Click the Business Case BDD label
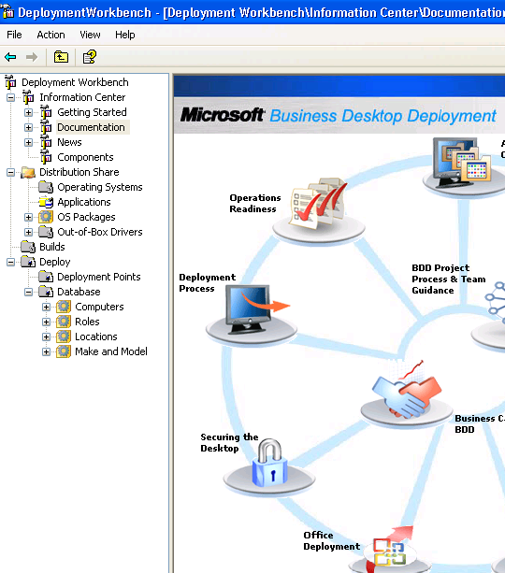The height and width of the screenshot is (573, 505). pyautogui.click(x=480, y=423)
